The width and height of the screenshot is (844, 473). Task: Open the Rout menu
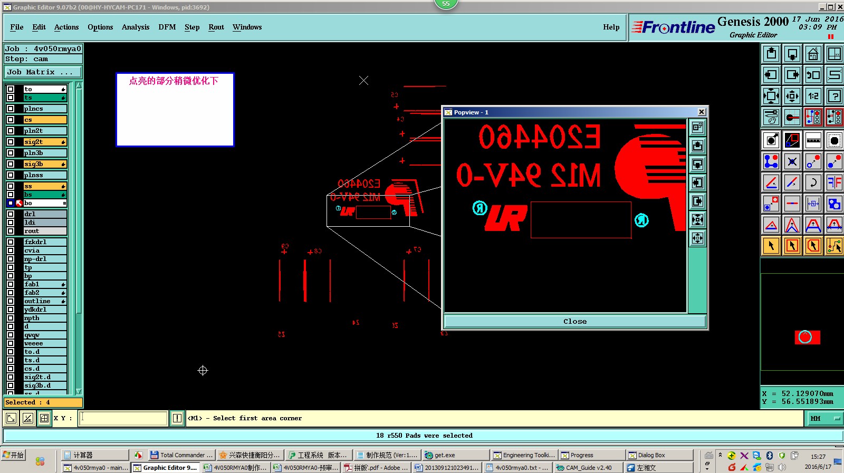click(x=216, y=27)
